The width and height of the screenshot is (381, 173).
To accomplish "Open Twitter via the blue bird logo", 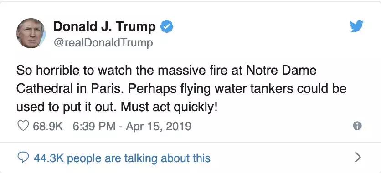I will pyautogui.click(x=356, y=26).
